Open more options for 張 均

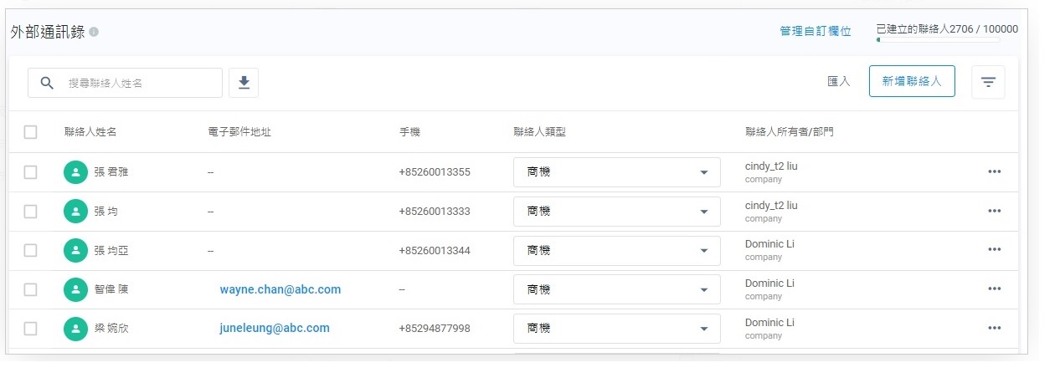[x=994, y=212]
